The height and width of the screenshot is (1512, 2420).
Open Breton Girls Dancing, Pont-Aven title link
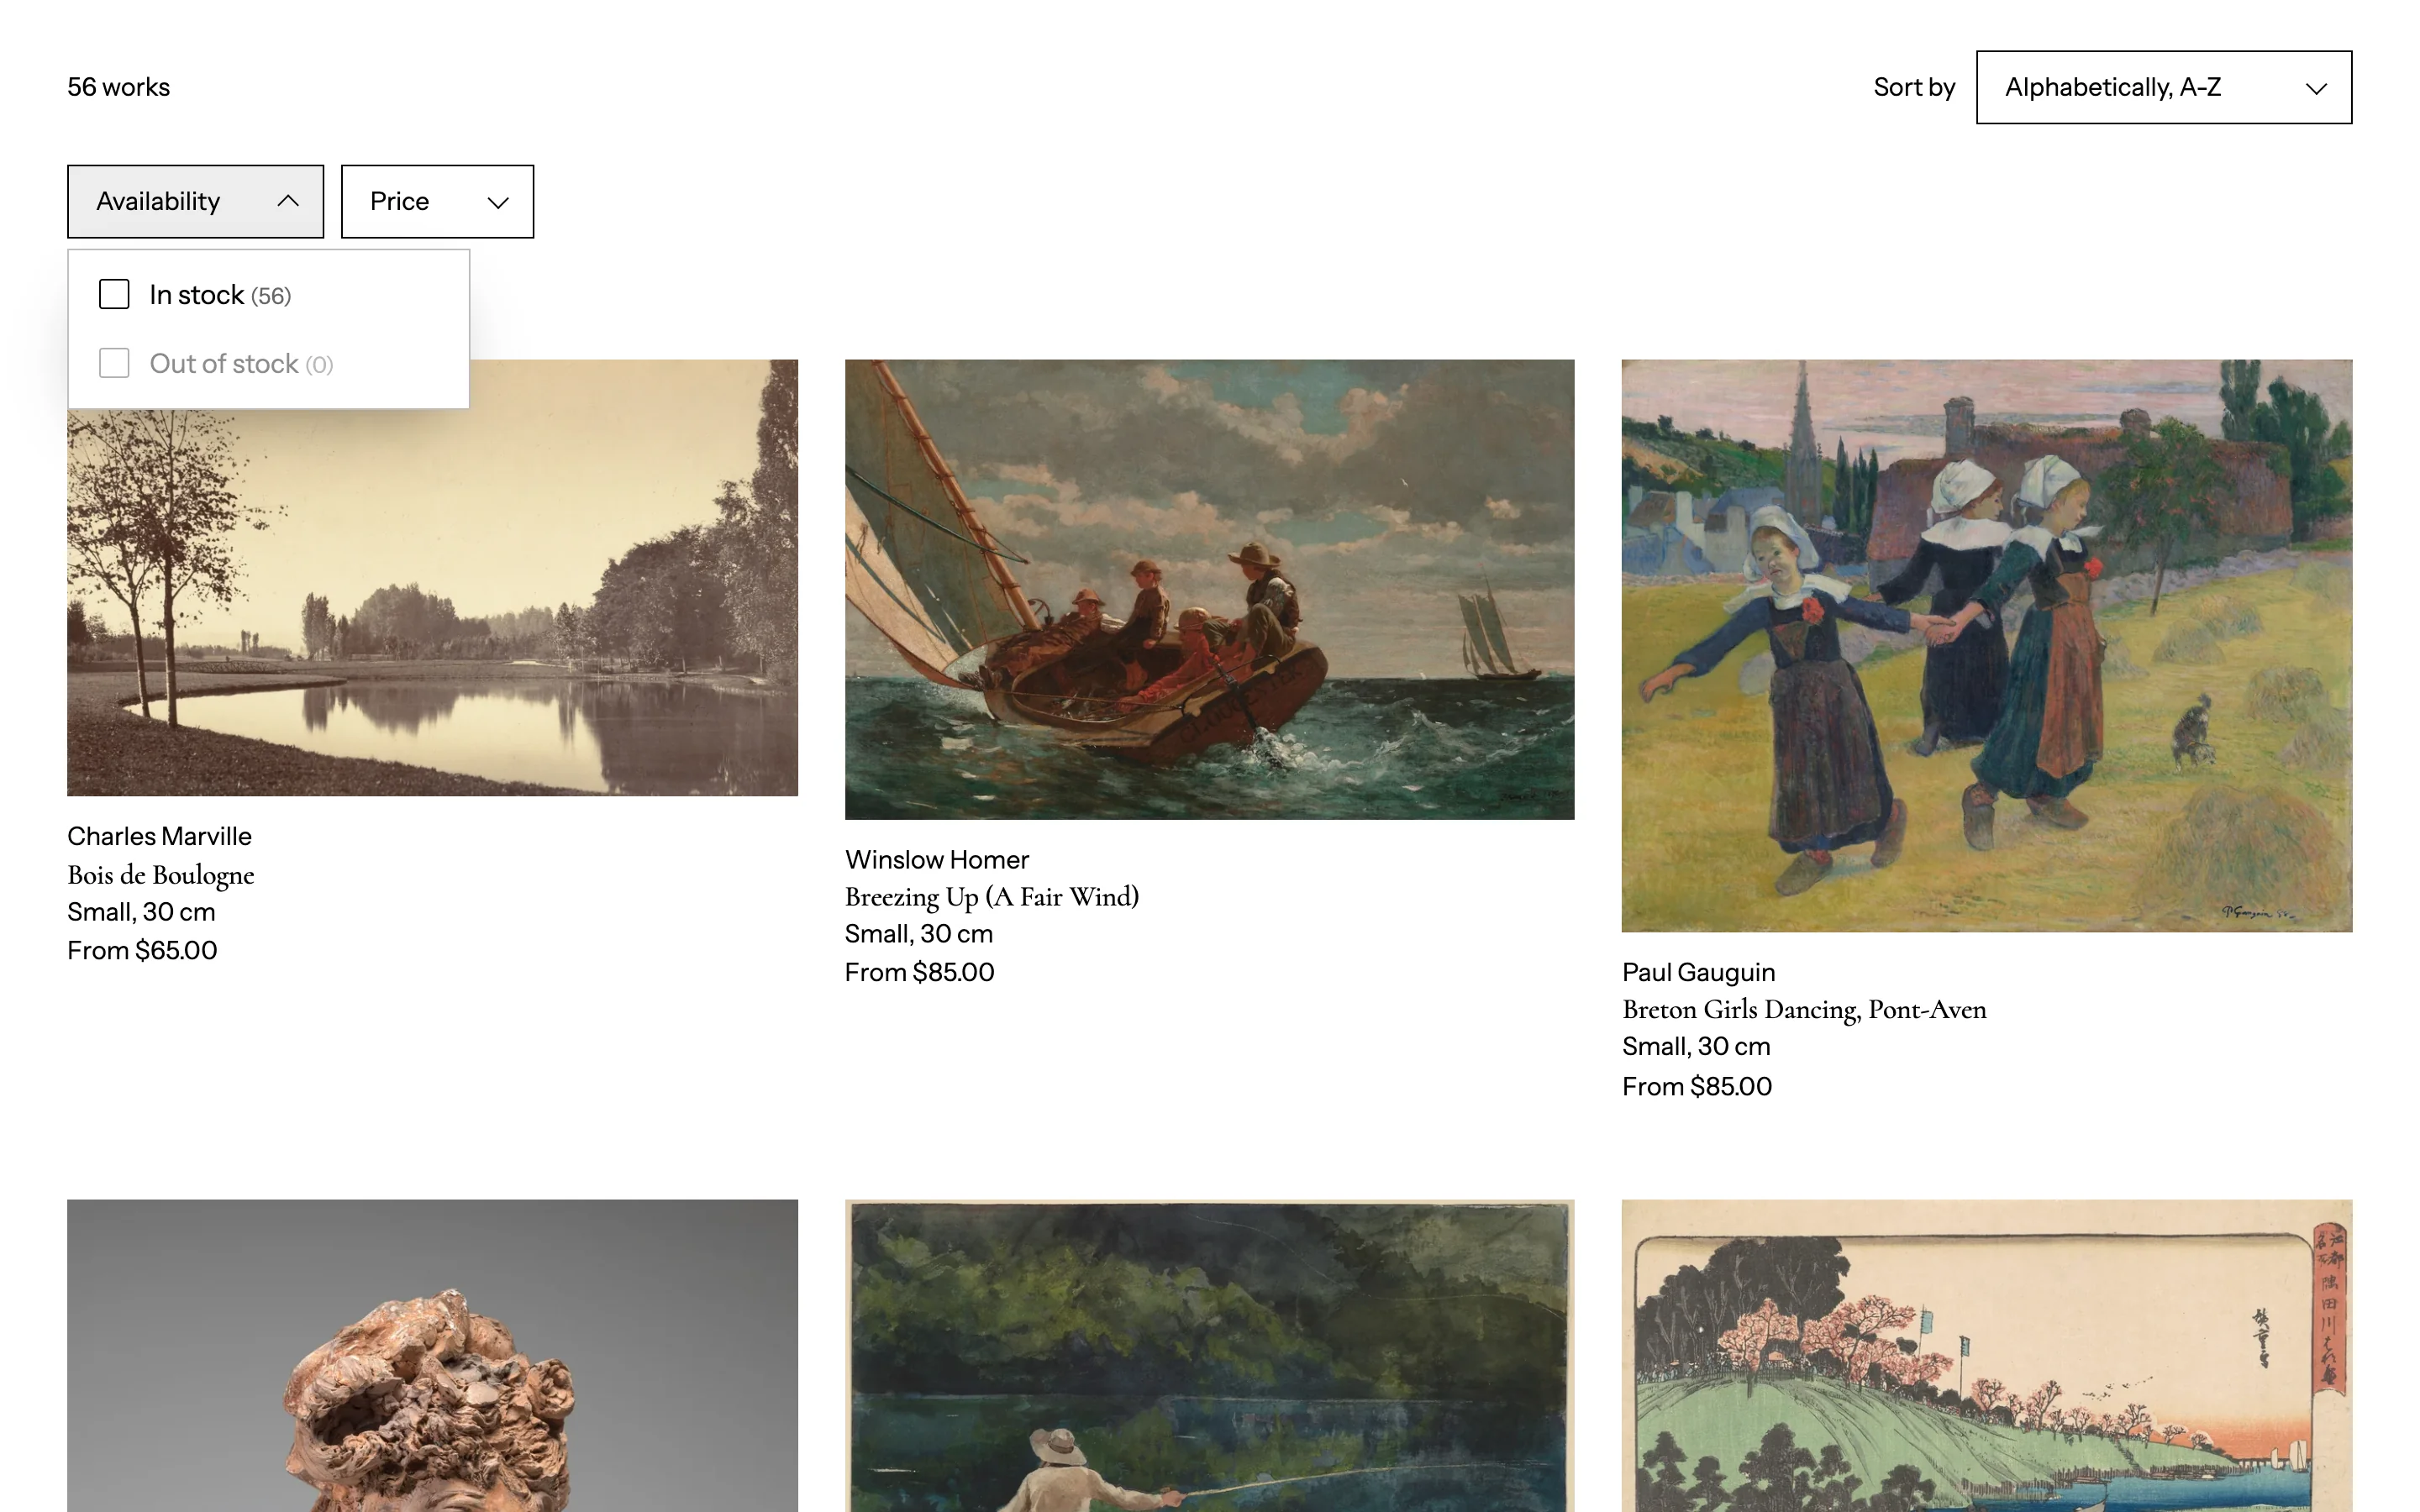click(1804, 1009)
